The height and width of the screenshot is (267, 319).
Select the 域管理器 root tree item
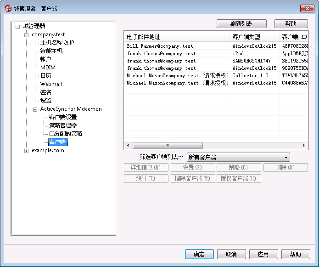click(x=34, y=26)
